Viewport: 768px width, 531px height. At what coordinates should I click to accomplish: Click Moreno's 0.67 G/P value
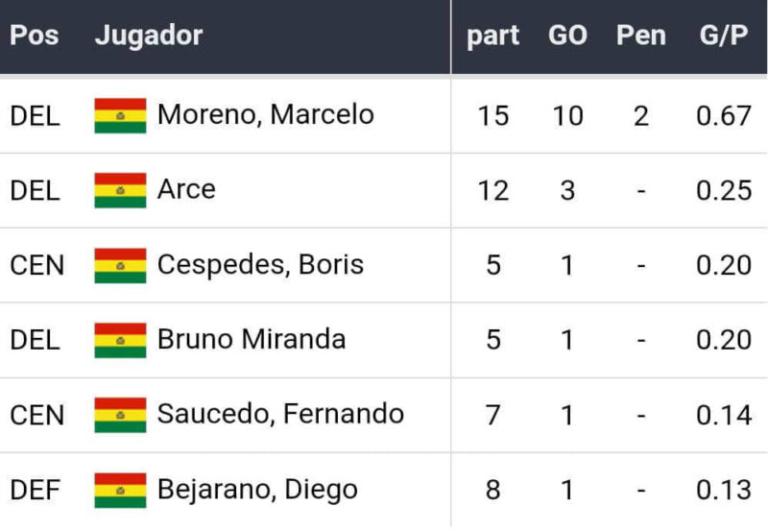point(724,116)
